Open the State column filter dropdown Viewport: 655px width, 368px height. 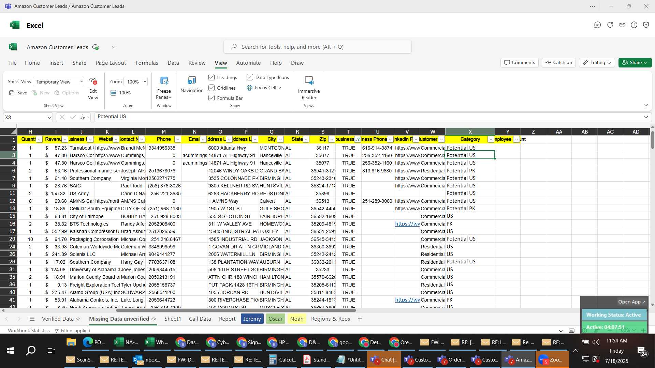(x=306, y=139)
